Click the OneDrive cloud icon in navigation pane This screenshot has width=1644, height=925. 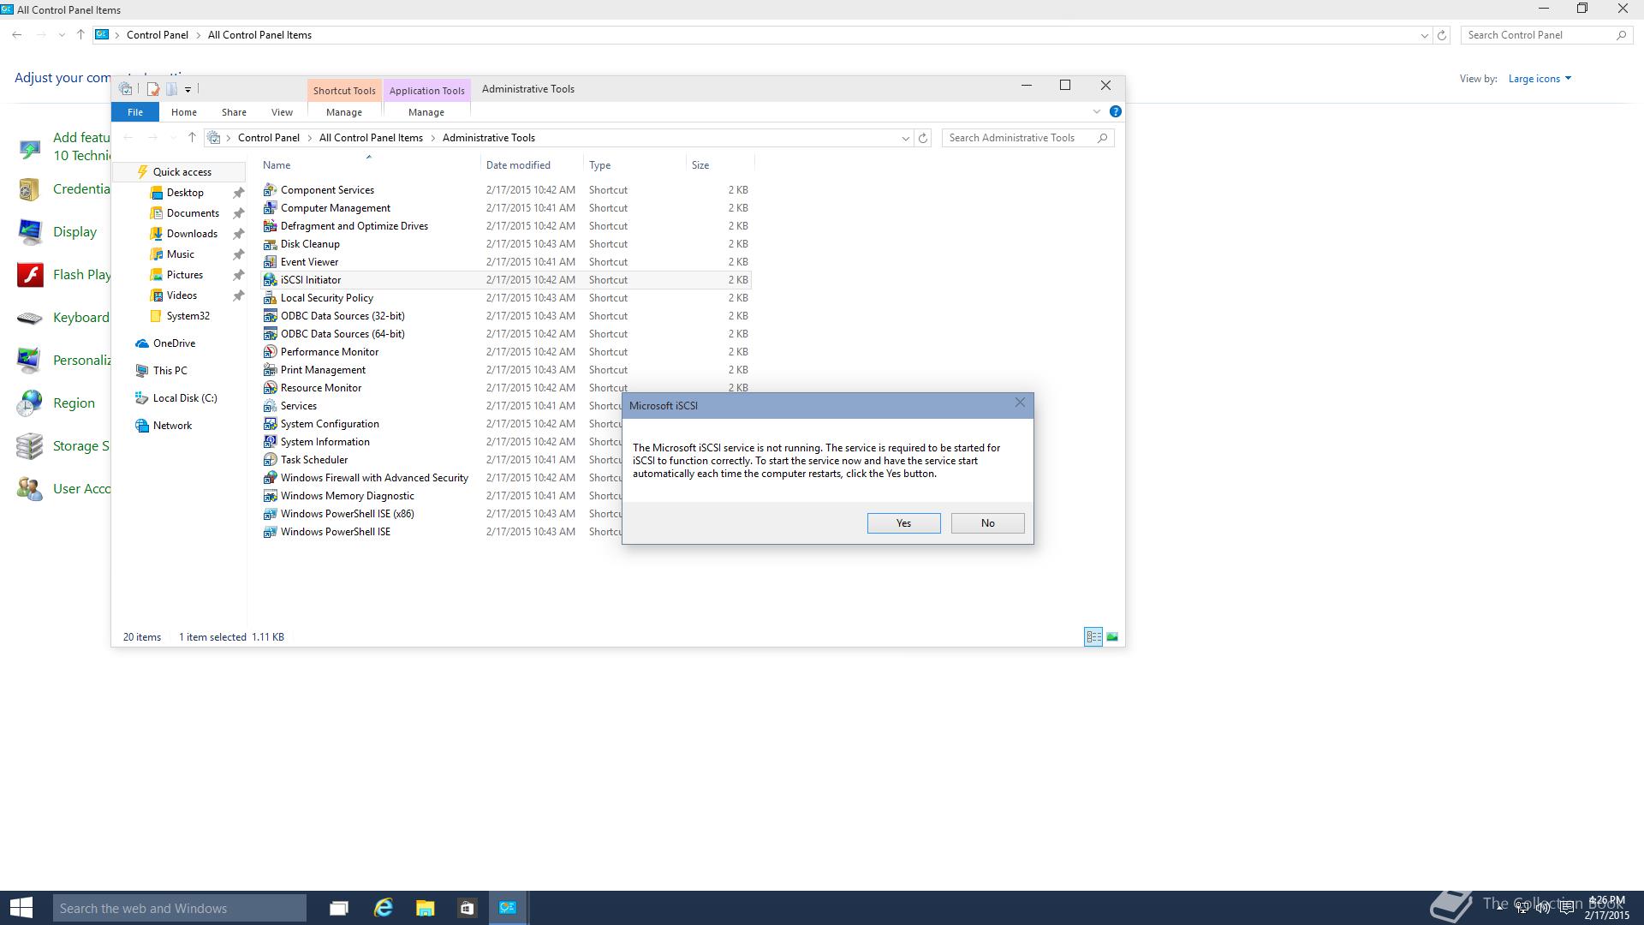142,343
